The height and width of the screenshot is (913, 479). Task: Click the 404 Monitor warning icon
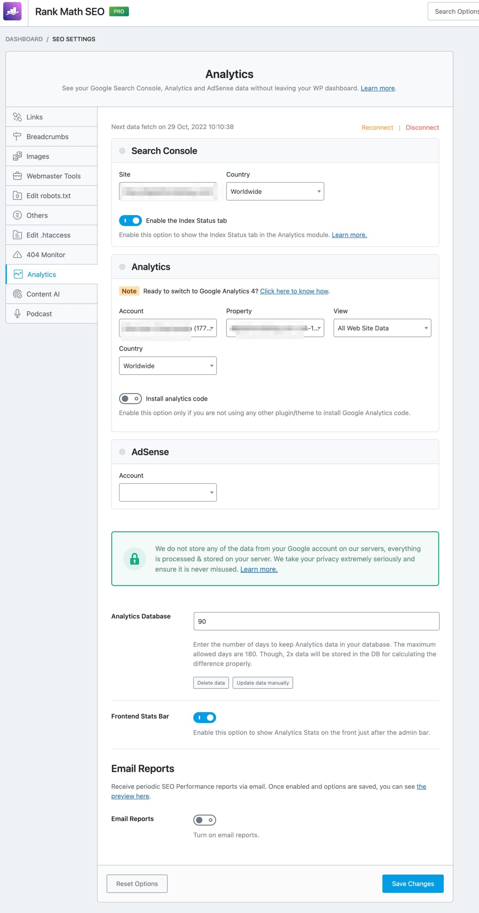(x=17, y=255)
